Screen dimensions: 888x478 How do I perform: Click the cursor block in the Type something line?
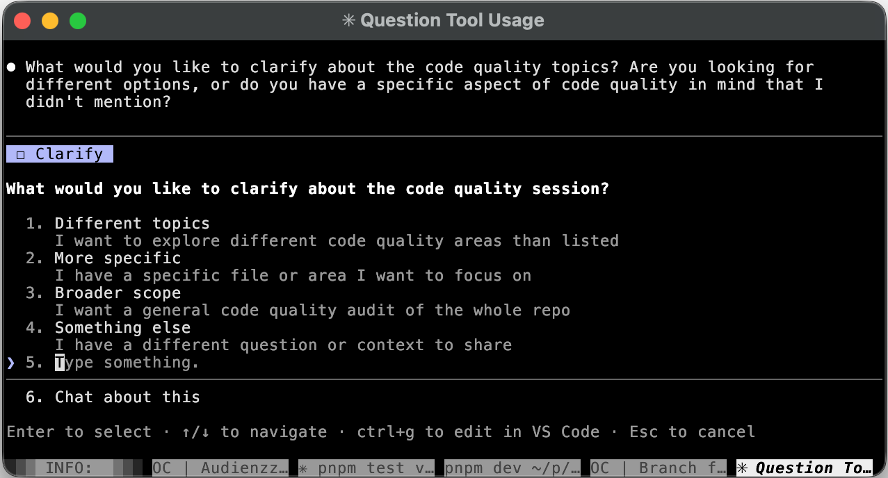[60, 362]
